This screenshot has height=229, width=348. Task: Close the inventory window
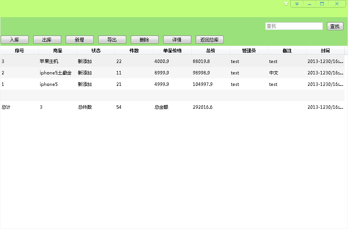[337, 4]
